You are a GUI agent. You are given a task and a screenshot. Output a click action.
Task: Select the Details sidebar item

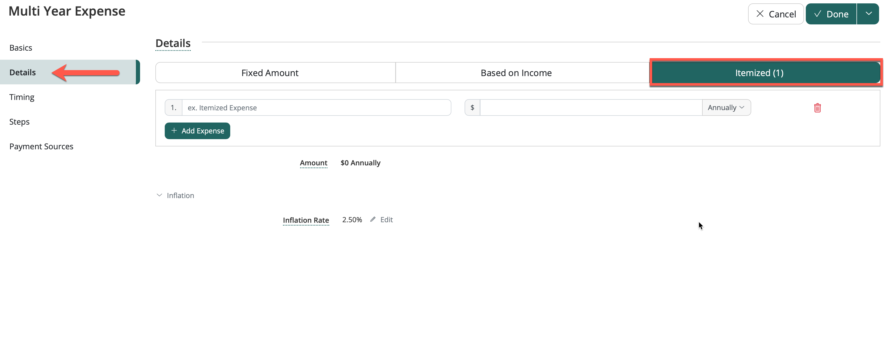(x=23, y=72)
